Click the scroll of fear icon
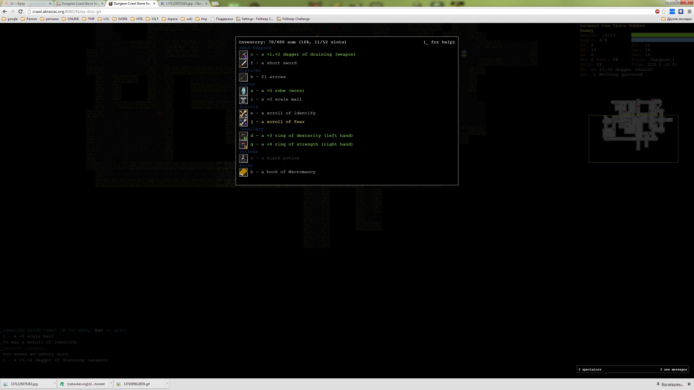694x390 pixels. pos(243,122)
